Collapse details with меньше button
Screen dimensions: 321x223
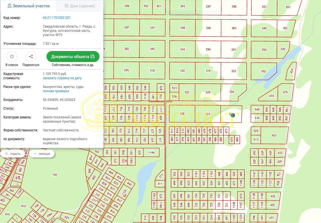pyautogui.click(x=42, y=154)
